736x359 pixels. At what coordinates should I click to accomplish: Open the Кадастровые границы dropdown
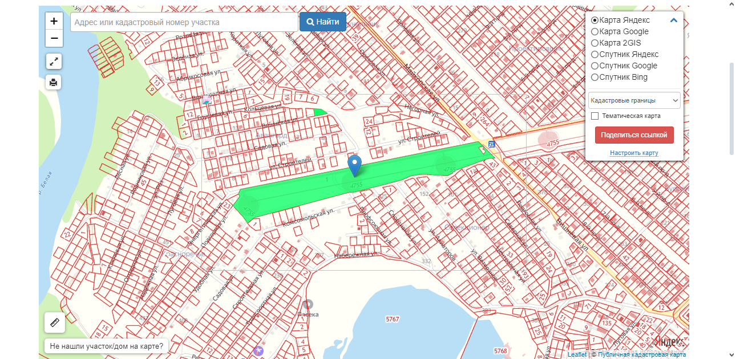coord(634,100)
